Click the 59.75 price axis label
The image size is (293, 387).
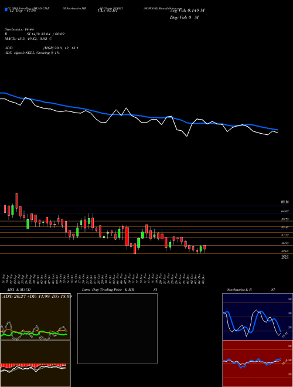285,219
